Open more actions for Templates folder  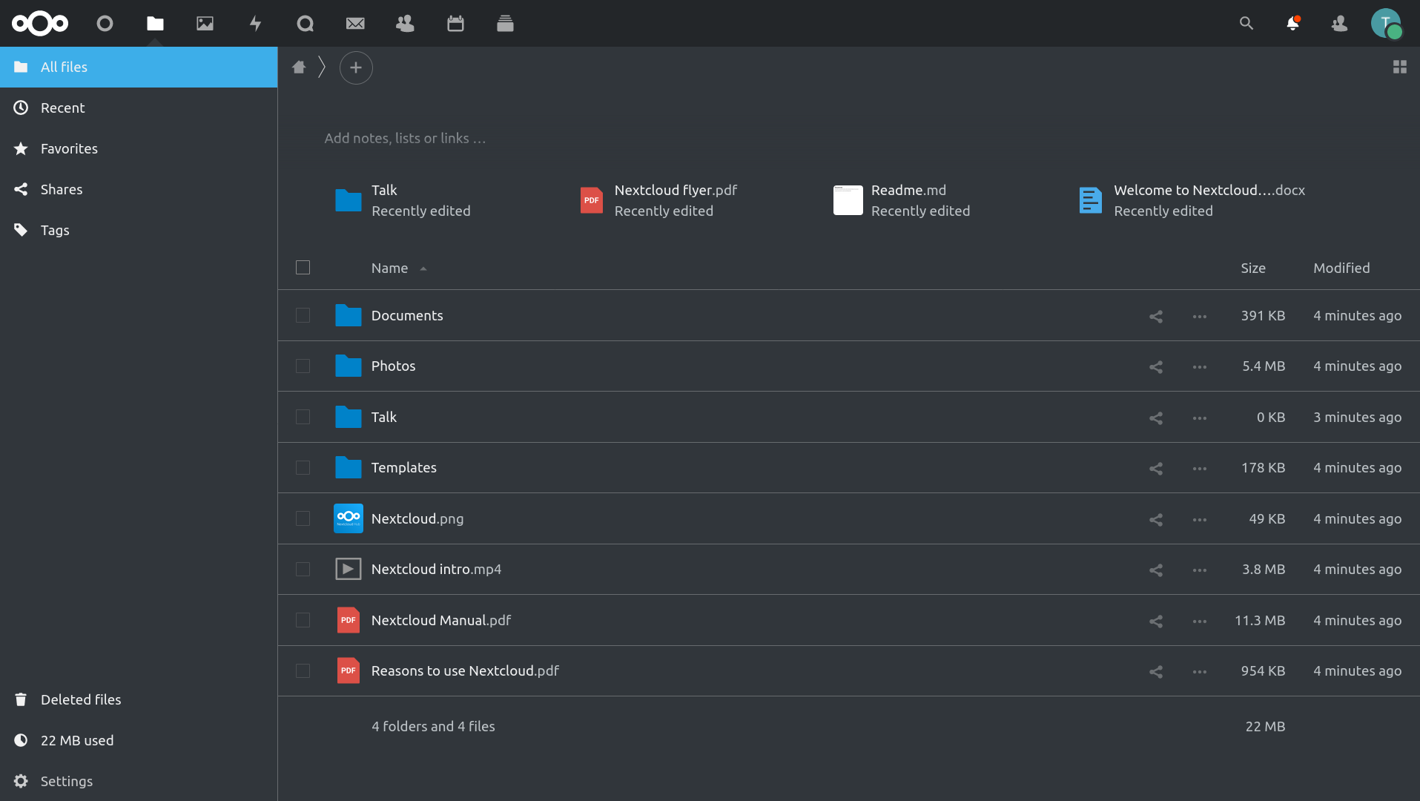[1199, 468]
